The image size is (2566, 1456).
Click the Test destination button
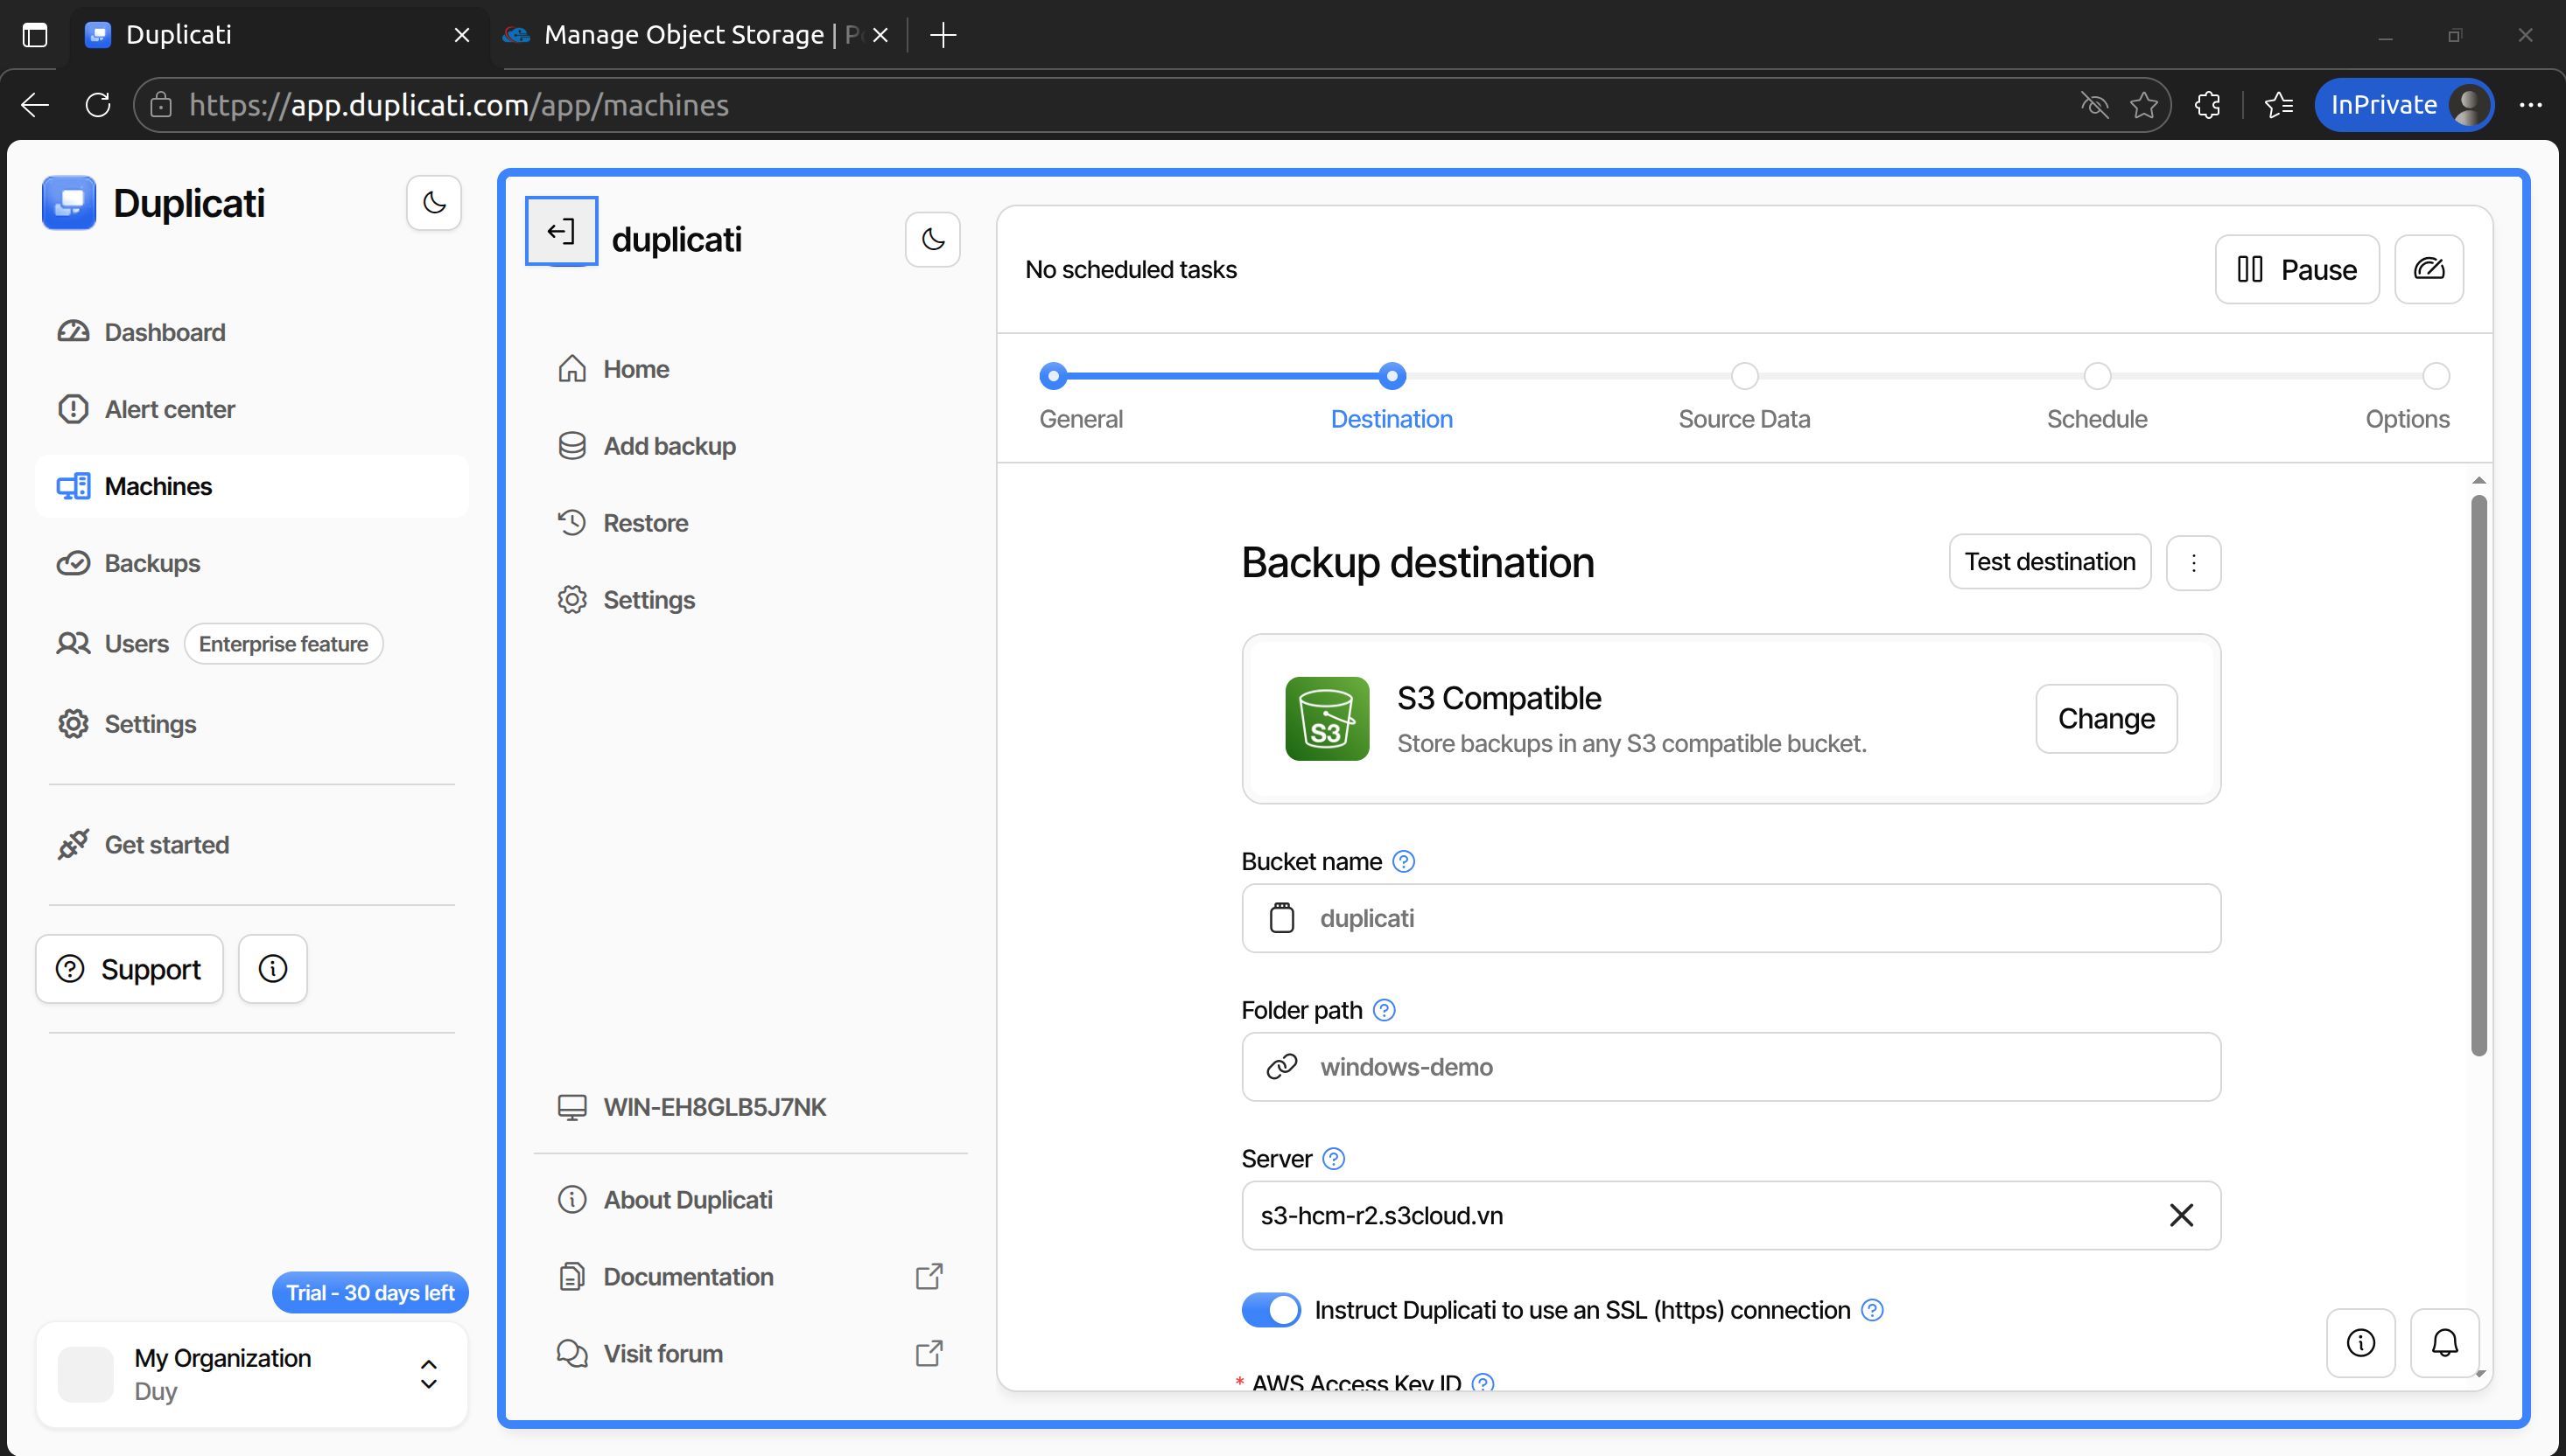[2049, 562]
